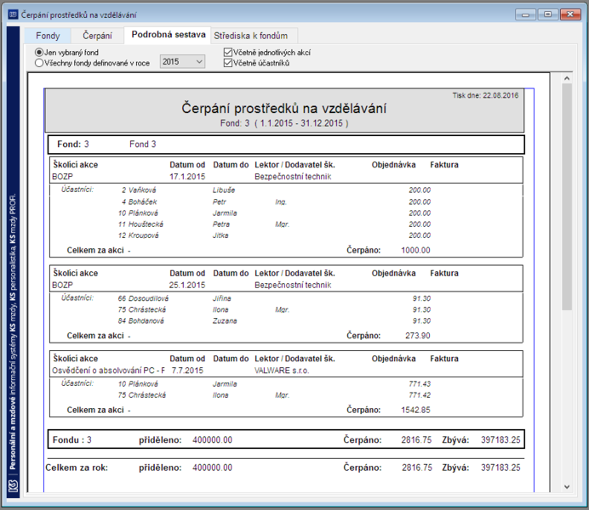This screenshot has height=510, width=589.
Task: Open the year 2015 dropdown
Action: point(182,61)
